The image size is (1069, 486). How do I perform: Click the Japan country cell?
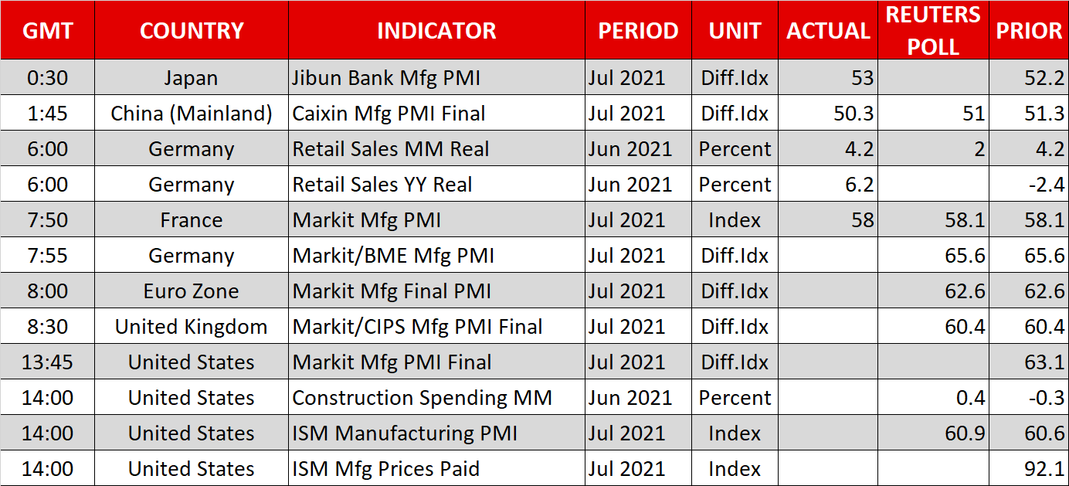click(192, 78)
